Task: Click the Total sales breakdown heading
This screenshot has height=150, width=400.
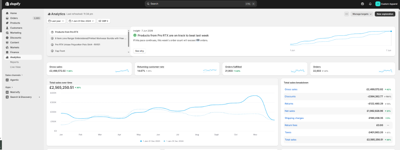Action: [x=296, y=83]
